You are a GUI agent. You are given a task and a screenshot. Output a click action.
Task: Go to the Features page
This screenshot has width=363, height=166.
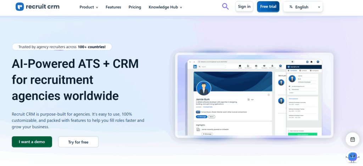[x=113, y=7]
